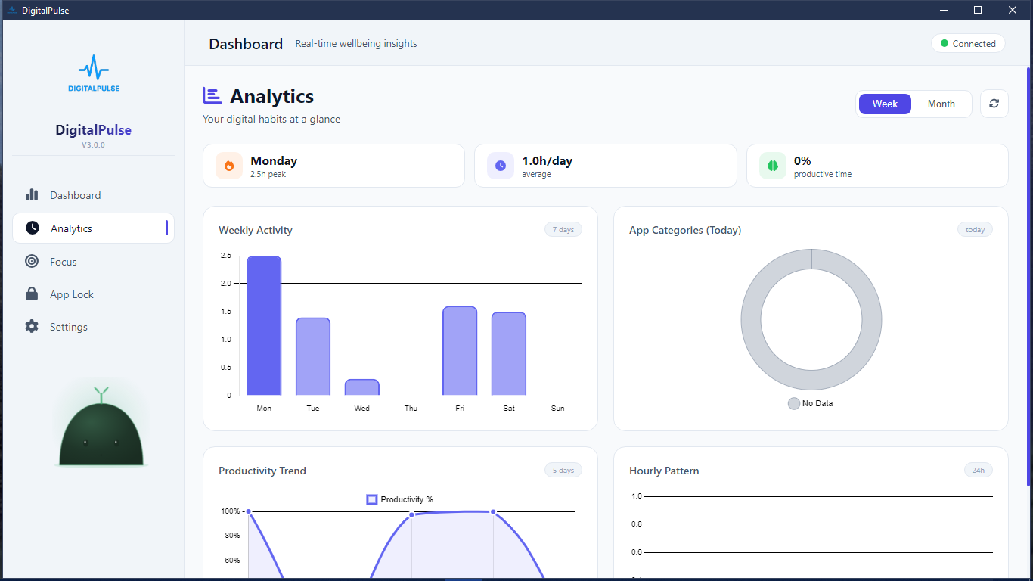Click the Dashboard bar-chart icon in sidebar
Screen dimensions: 1033x581
tap(32, 195)
